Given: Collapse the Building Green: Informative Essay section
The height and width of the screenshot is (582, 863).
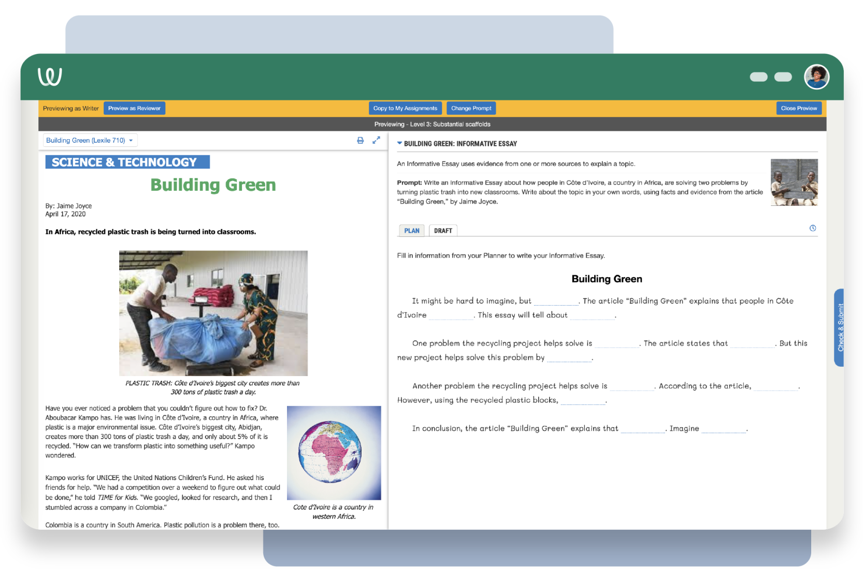Looking at the screenshot, I should click(399, 143).
